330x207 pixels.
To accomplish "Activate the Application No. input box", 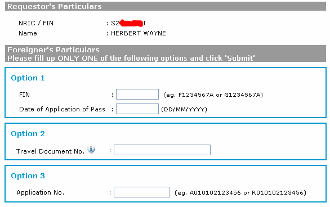I will (x=142, y=192).
